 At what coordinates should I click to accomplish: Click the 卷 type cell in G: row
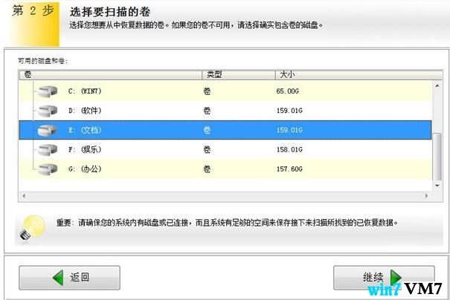[207, 169]
